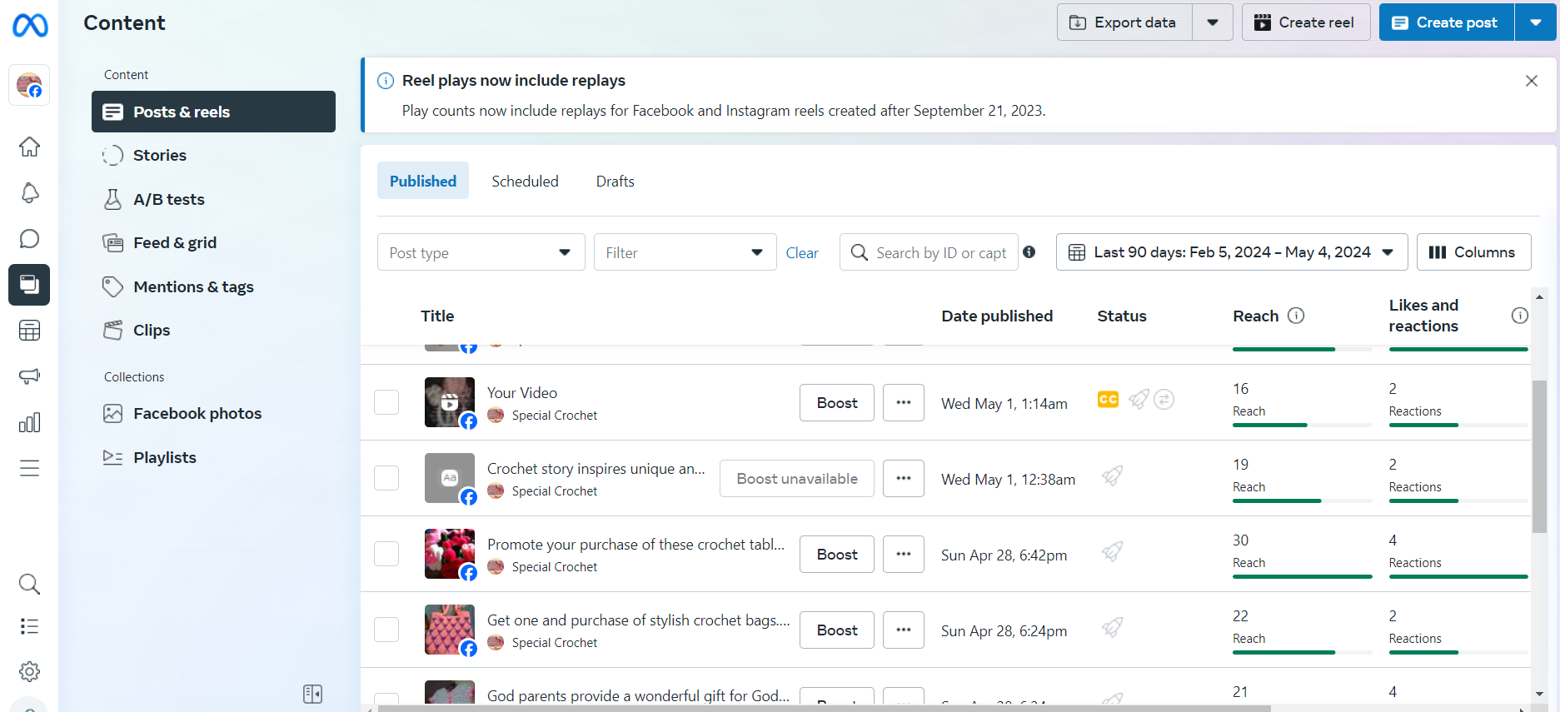This screenshot has width=1560, height=712.
Task: Open the Filter dropdown
Action: pyautogui.click(x=685, y=252)
